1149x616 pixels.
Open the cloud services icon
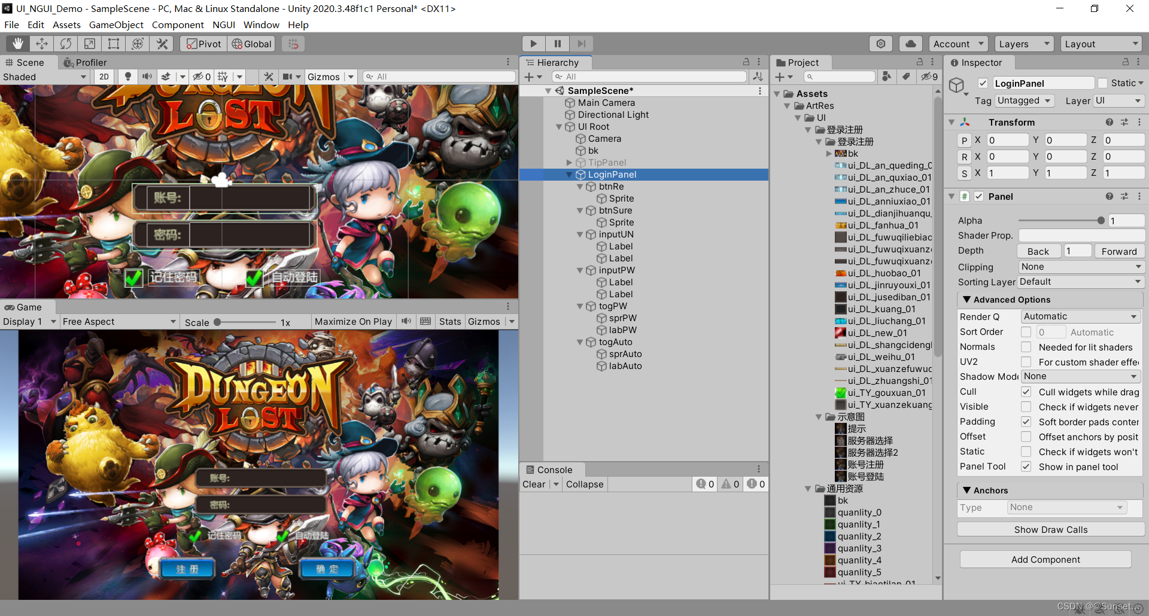point(910,44)
